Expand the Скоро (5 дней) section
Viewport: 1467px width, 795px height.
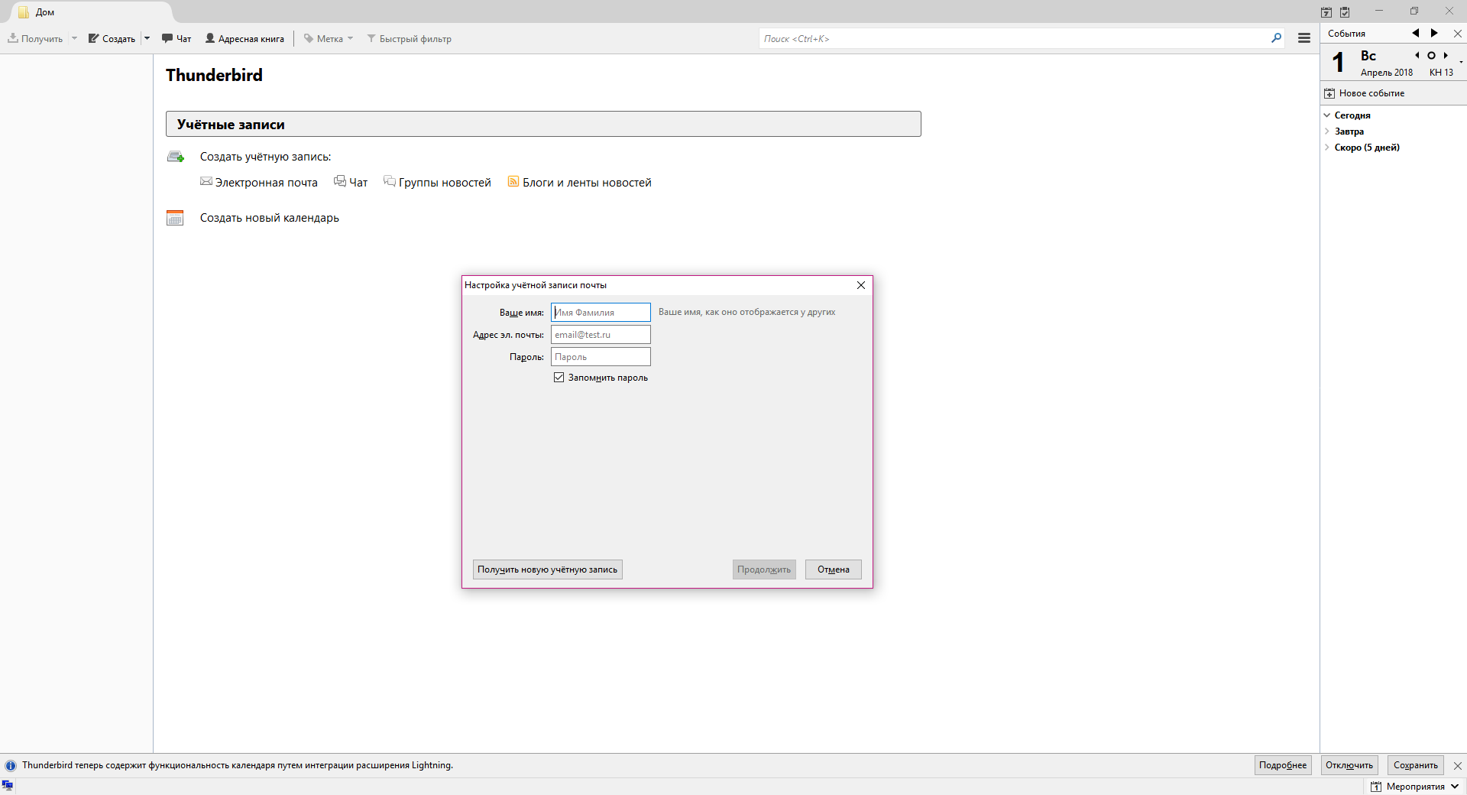(1327, 148)
